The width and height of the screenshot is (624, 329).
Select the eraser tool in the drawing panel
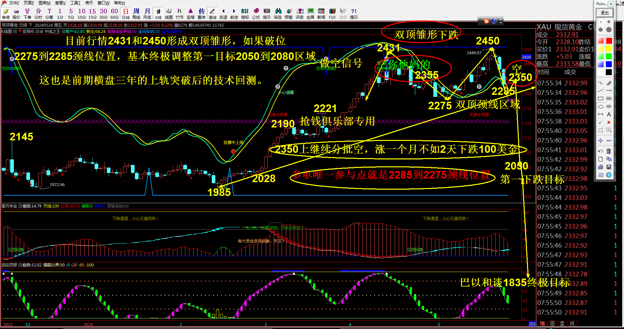tap(609, 83)
